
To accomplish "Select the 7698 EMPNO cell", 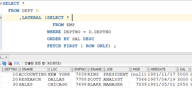I will [x=79, y=84].
